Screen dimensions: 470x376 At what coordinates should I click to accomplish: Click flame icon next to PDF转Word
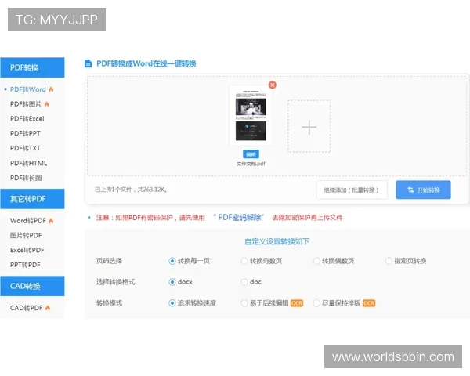(x=51, y=89)
